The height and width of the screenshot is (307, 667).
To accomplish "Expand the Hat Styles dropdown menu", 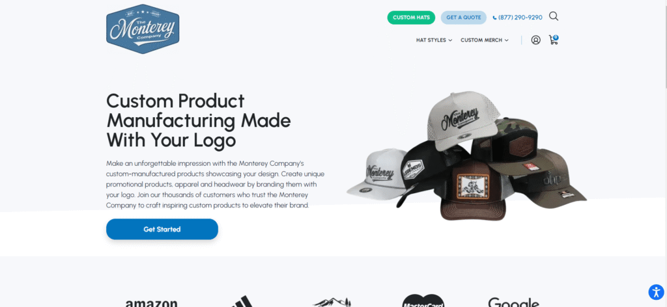I will (x=434, y=40).
